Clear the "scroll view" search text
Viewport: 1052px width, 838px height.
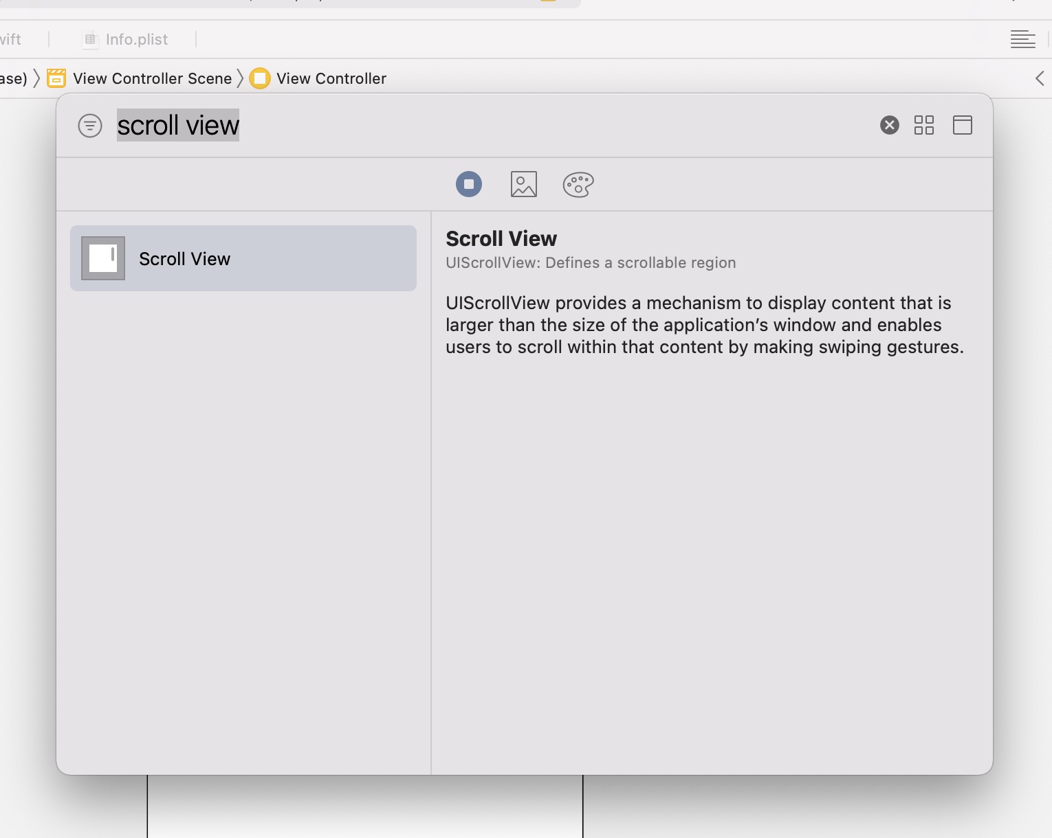889,125
